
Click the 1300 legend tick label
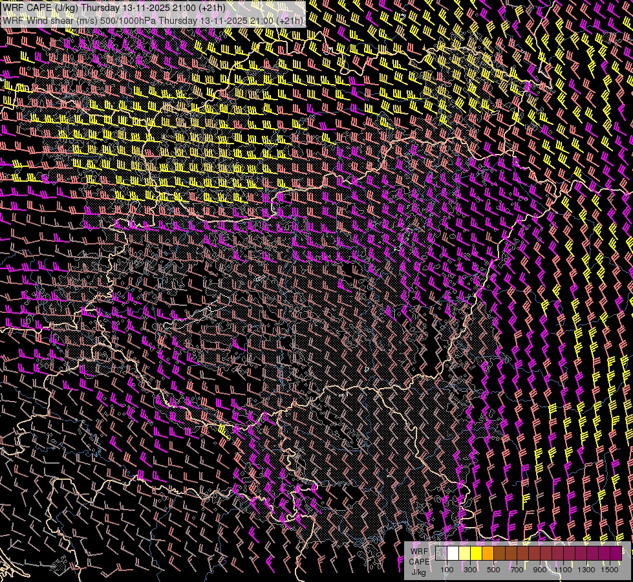[x=586, y=570]
